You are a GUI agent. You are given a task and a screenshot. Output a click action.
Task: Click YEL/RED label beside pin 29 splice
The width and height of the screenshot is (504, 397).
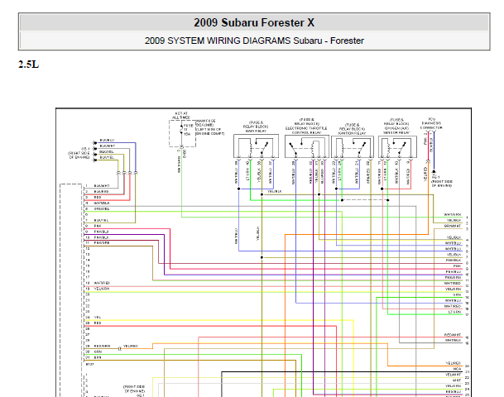pyautogui.click(x=131, y=346)
